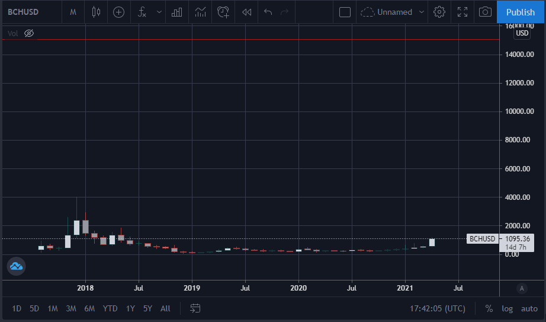Add a compare symbol with plus icon
This screenshot has width=546, height=322.
point(119,12)
